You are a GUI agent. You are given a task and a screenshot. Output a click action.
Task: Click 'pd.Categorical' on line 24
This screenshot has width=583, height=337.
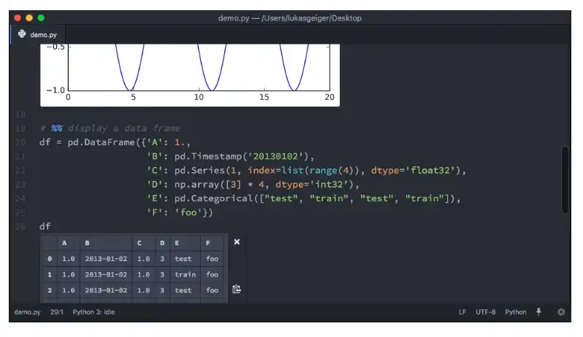tap(214, 198)
